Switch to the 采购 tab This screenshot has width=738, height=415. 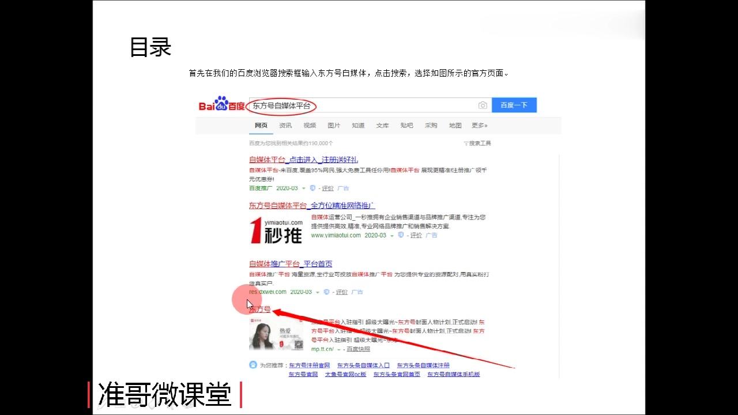pyautogui.click(x=431, y=125)
